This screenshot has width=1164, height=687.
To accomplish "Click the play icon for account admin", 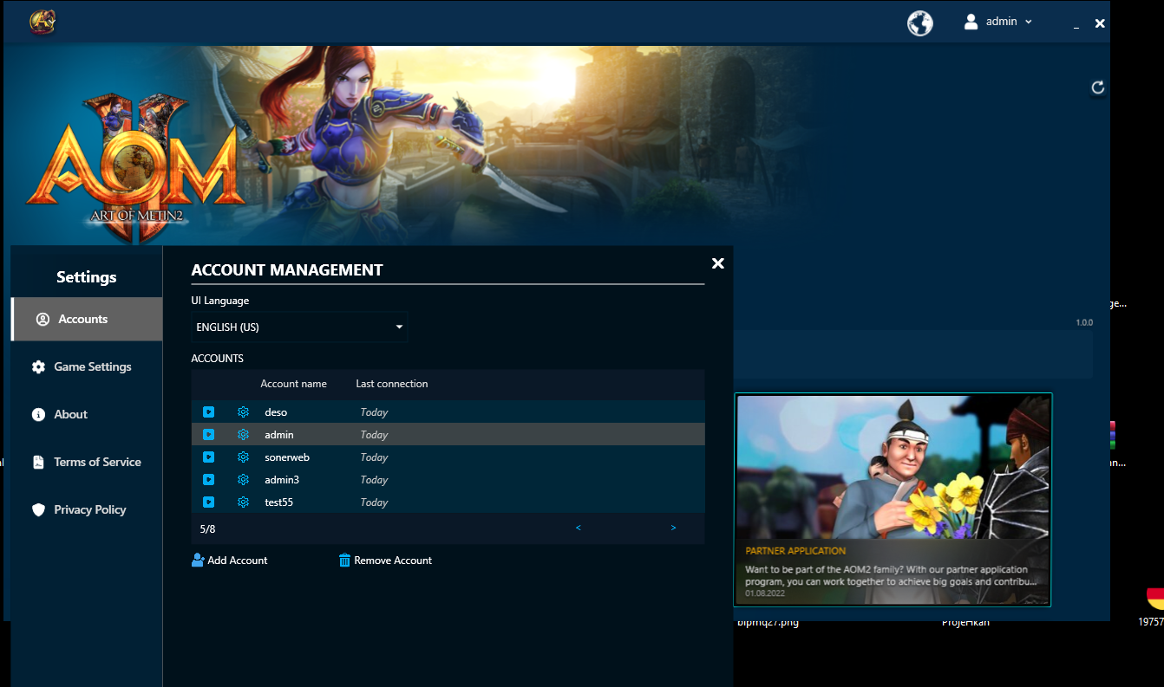I will pyautogui.click(x=208, y=435).
